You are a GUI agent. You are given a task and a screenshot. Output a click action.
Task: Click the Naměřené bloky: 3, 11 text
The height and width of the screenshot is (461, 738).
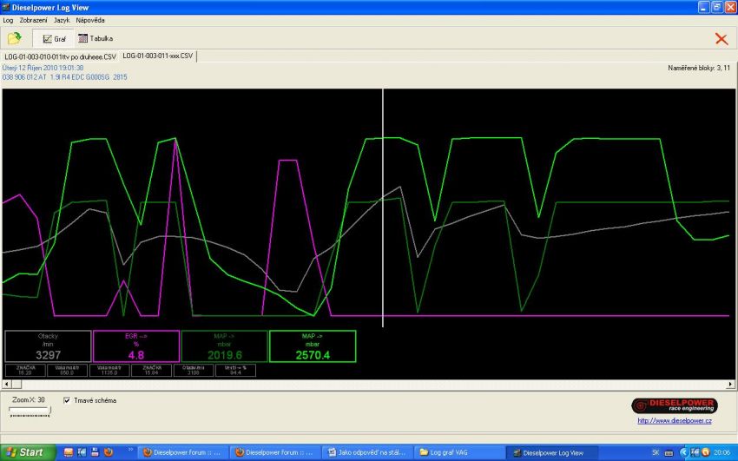tap(699, 68)
